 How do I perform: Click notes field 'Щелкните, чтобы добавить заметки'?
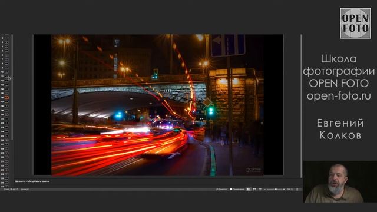click(x=32, y=181)
